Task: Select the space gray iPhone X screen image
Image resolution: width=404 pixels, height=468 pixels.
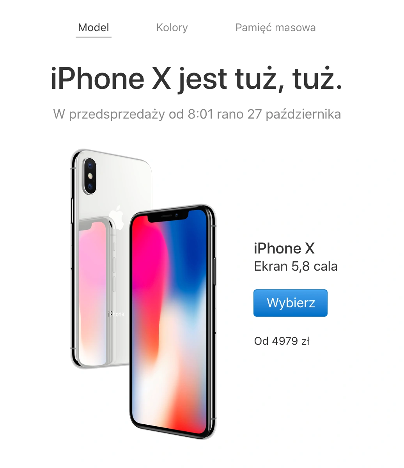Action: 172,322
